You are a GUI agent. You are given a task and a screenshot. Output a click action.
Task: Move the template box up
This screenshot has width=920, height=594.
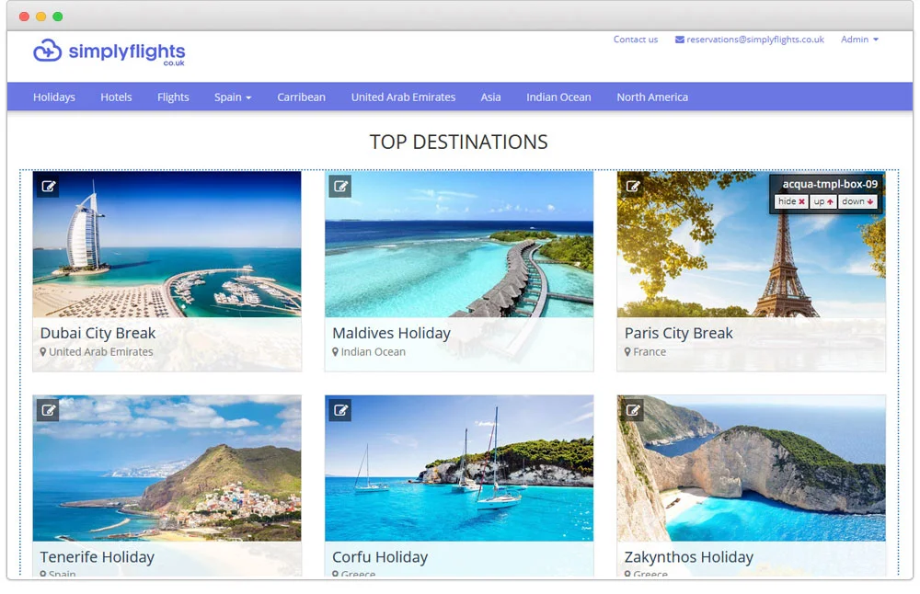823,201
